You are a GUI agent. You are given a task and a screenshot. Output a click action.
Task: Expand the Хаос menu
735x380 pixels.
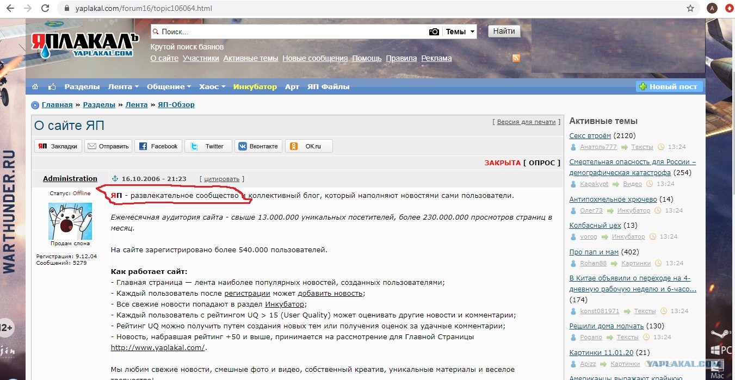212,86
